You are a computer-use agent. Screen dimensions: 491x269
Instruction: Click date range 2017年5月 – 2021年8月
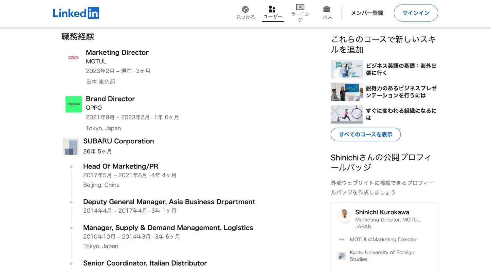click(115, 175)
